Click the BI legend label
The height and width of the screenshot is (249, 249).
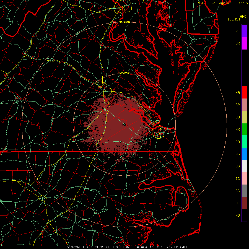pyautogui.click(x=237, y=203)
